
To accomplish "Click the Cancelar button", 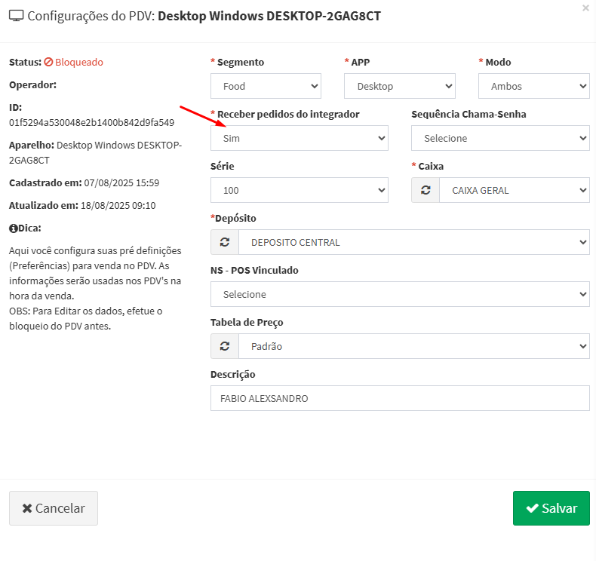I will point(54,508).
